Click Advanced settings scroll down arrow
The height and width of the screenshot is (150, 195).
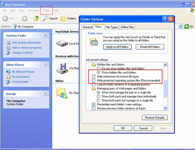(x=165, y=108)
